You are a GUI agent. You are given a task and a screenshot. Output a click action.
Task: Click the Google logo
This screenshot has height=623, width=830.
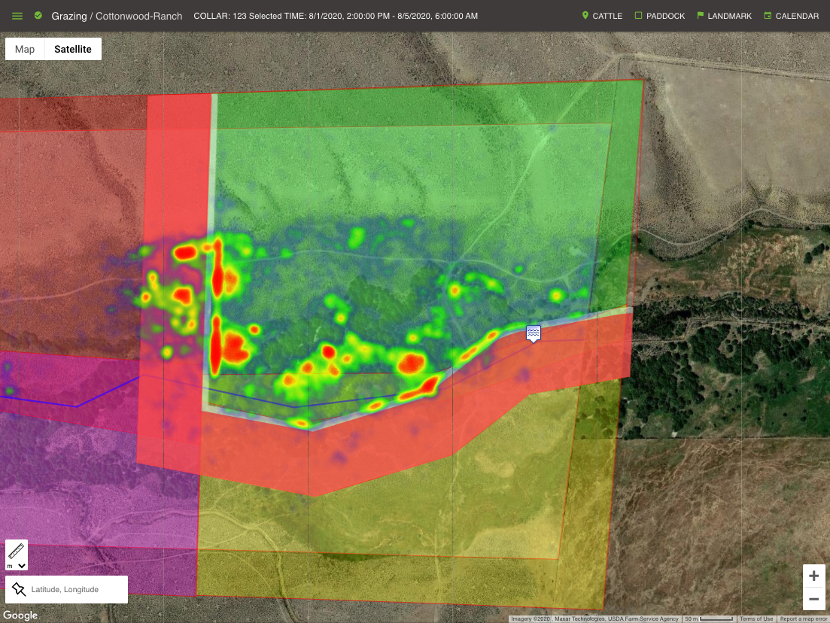click(20, 615)
